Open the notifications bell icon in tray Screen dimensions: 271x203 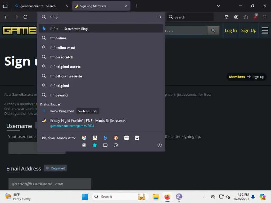pos(253,197)
